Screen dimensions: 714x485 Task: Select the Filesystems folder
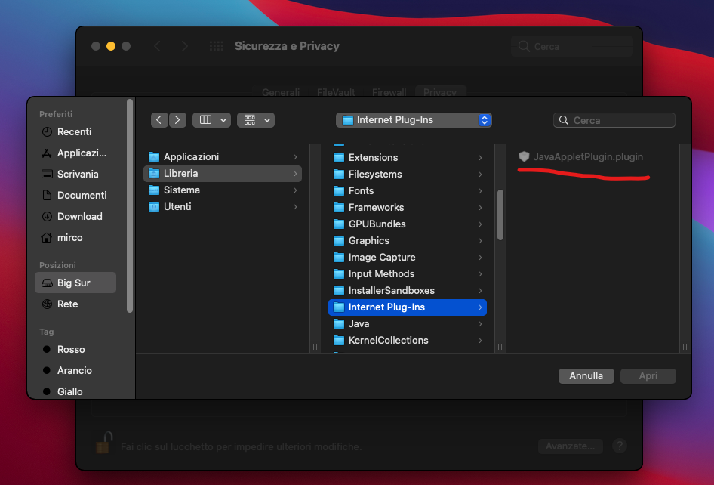pyautogui.click(x=408, y=174)
